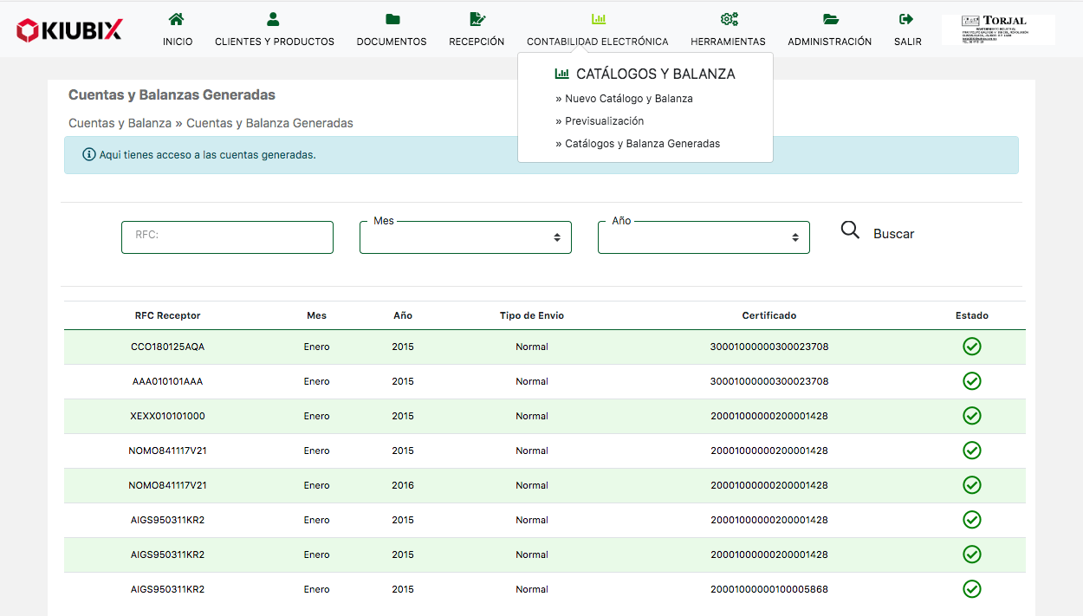Image resolution: width=1083 pixels, height=616 pixels.
Task: Focus the RFC input field
Action: point(227,237)
